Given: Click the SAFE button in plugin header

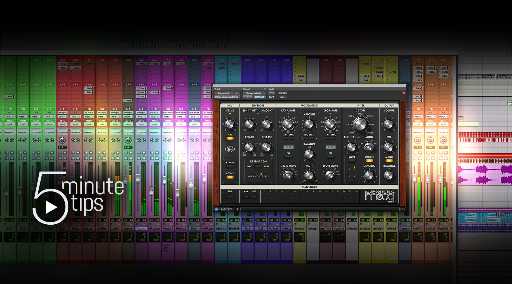Looking at the screenshot, I should [271, 97].
